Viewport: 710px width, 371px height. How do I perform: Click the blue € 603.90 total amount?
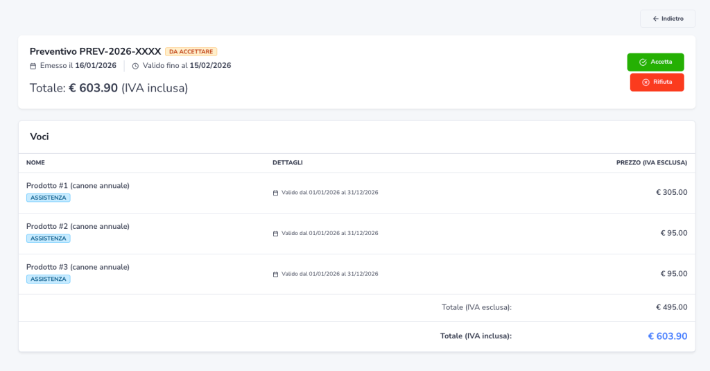pyautogui.click(x=667, y=336)
